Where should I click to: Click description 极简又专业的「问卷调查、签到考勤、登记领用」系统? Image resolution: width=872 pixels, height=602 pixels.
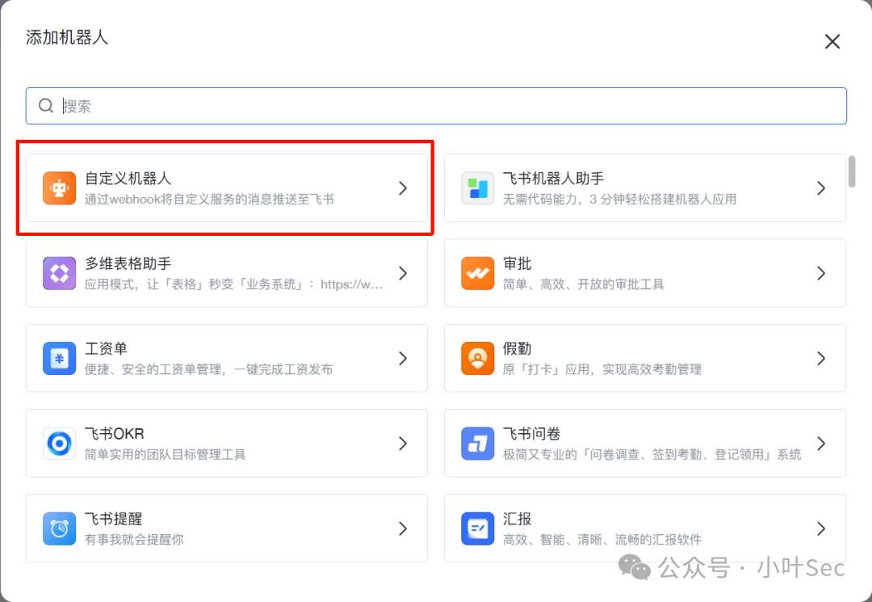652,455
